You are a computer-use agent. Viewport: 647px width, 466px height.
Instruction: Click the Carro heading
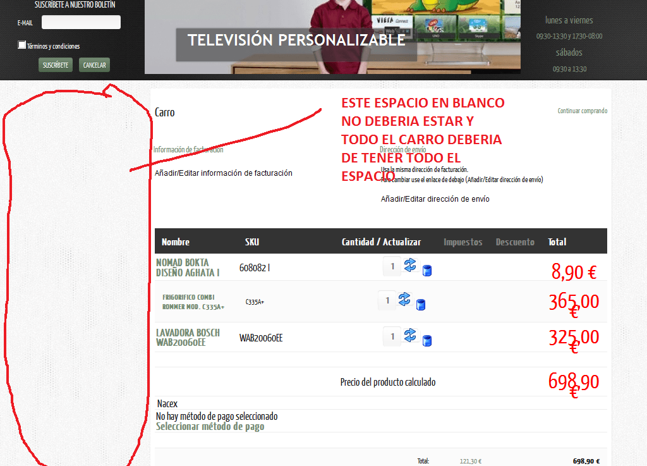click(165, 113)
